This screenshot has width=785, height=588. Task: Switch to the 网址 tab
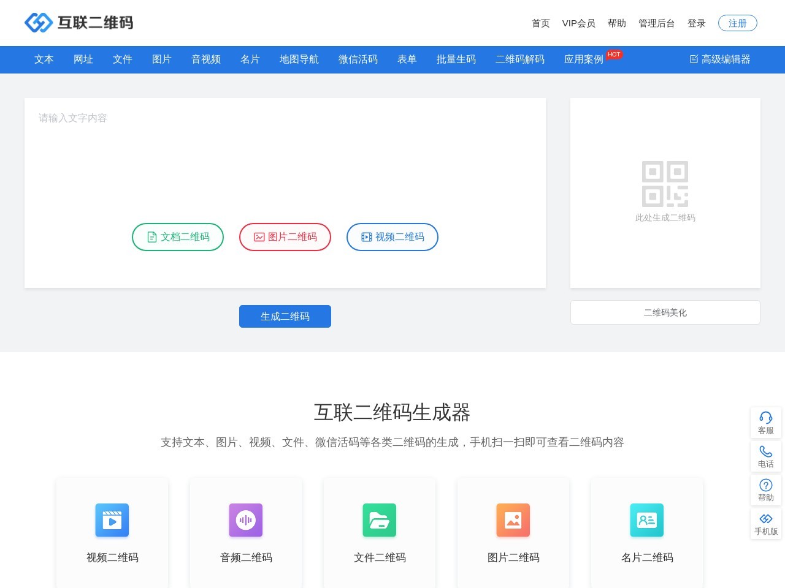coord(83,59)
